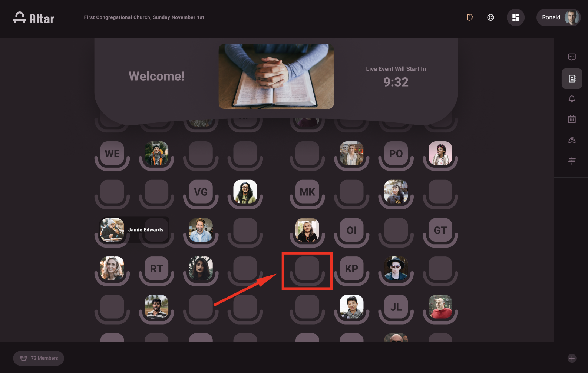Click the Altar logo
The height and width of the screenshot is (373, 588).
34,18
